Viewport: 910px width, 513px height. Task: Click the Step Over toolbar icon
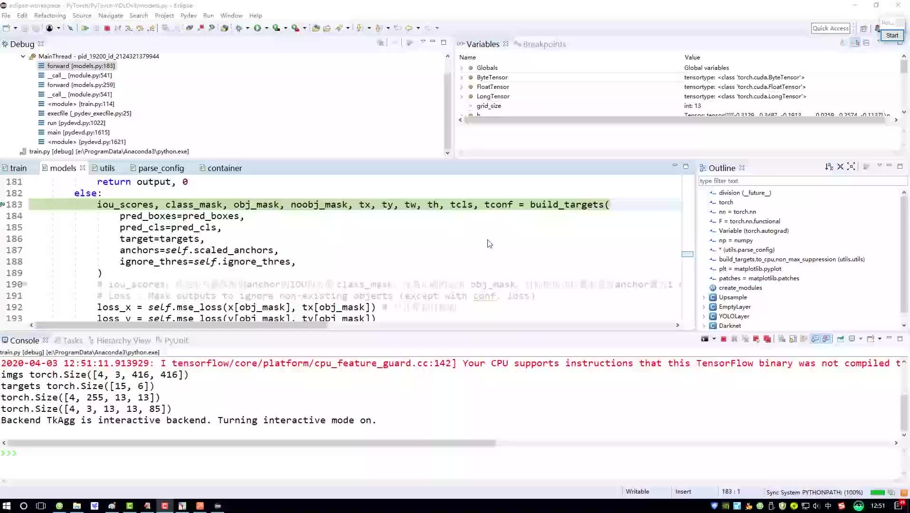click(x=140, y=28)
